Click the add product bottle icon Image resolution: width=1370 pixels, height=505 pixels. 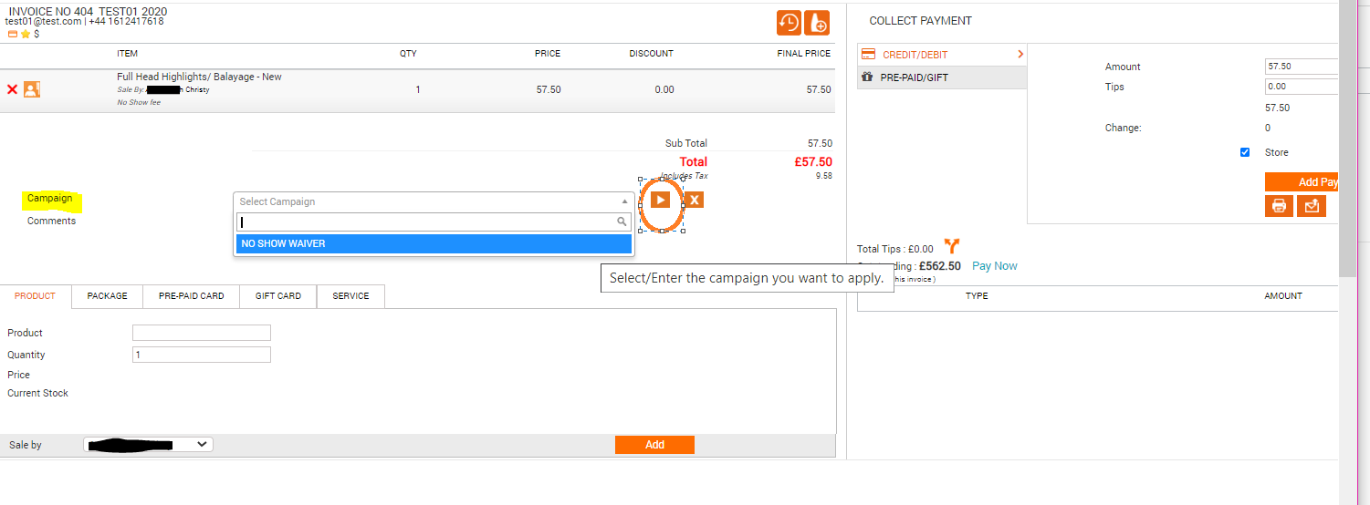[x=817, y=23]
